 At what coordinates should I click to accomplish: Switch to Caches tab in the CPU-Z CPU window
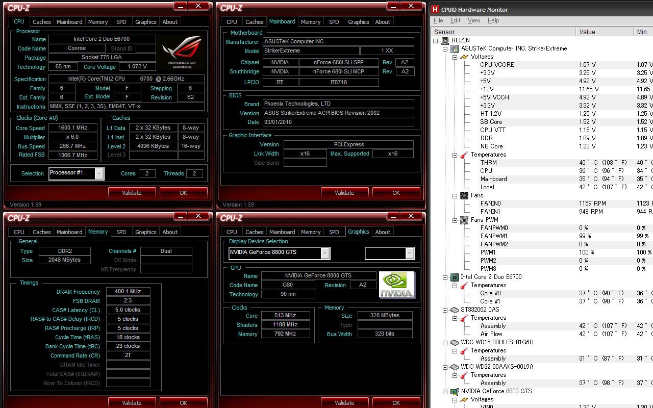pyautogui.click(x=42, y=22)
